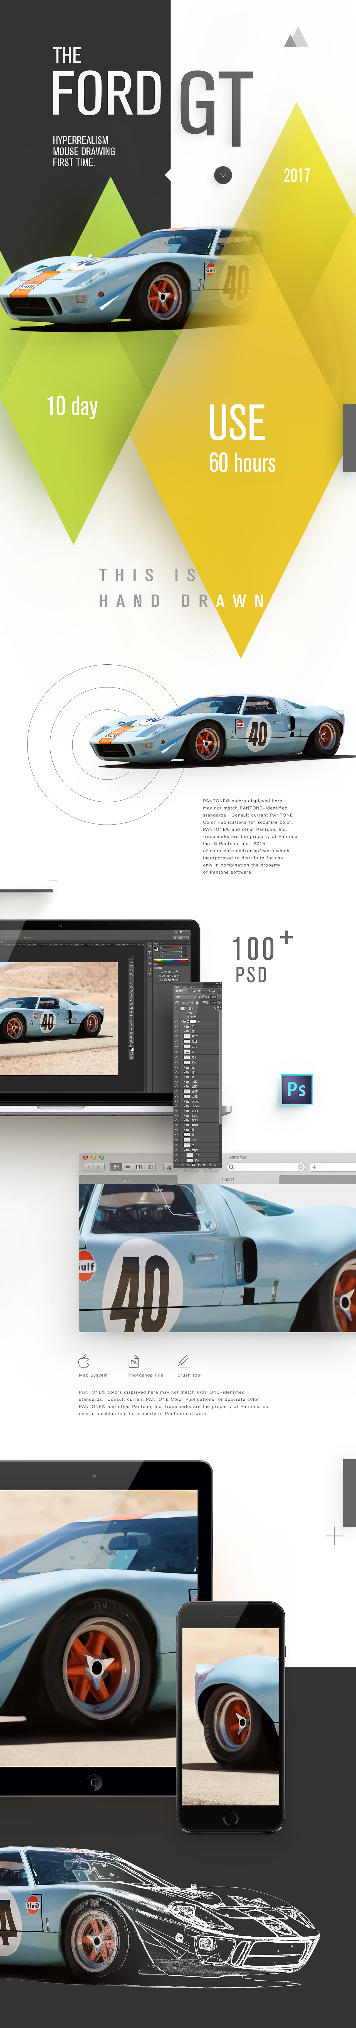This screenshot has width=356, height=2028.
Task: Click the Photoshop layers panel over the laptop
Action: pyautogui.click(x=197, y=1075)
